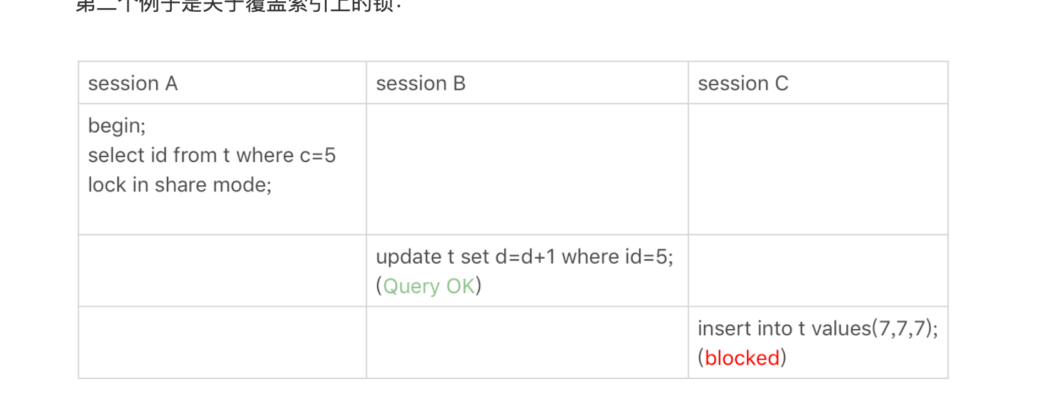Click the 'session C' header cell
Image resolution: width=1043 pixels, height=409 pixels.
(818, 83)
